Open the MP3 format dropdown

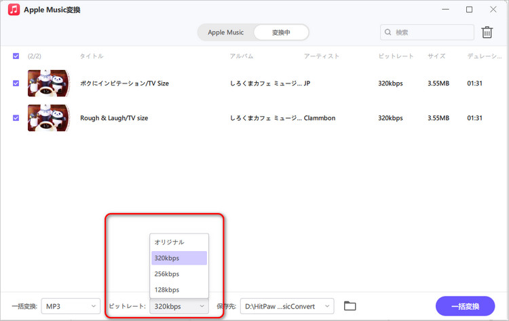(x=71, y=306)
